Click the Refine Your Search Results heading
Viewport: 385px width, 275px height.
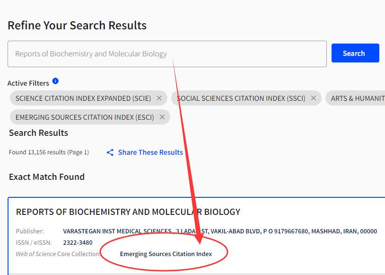tap(77, 25)
